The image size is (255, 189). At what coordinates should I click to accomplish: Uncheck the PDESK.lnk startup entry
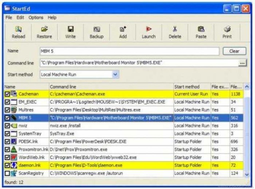point(7,141)
